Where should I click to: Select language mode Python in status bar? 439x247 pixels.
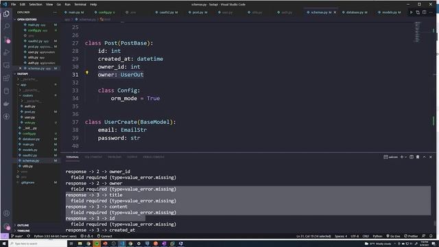pos(377,236)
